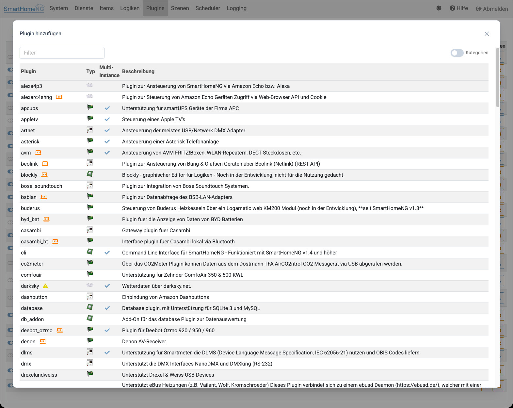The height and width of the screenshot is (408, 513).
Task: Open the Scheduler menu
Action: click(208, 8)
